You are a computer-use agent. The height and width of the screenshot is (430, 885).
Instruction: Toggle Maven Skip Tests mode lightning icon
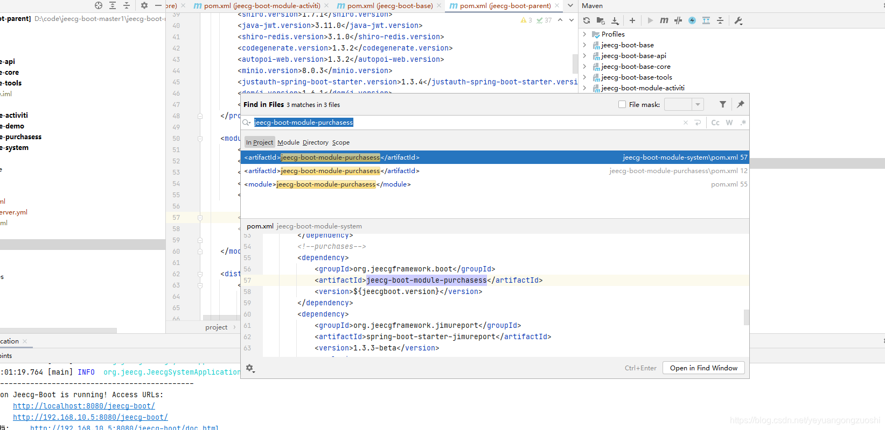[x=692, y=20]
